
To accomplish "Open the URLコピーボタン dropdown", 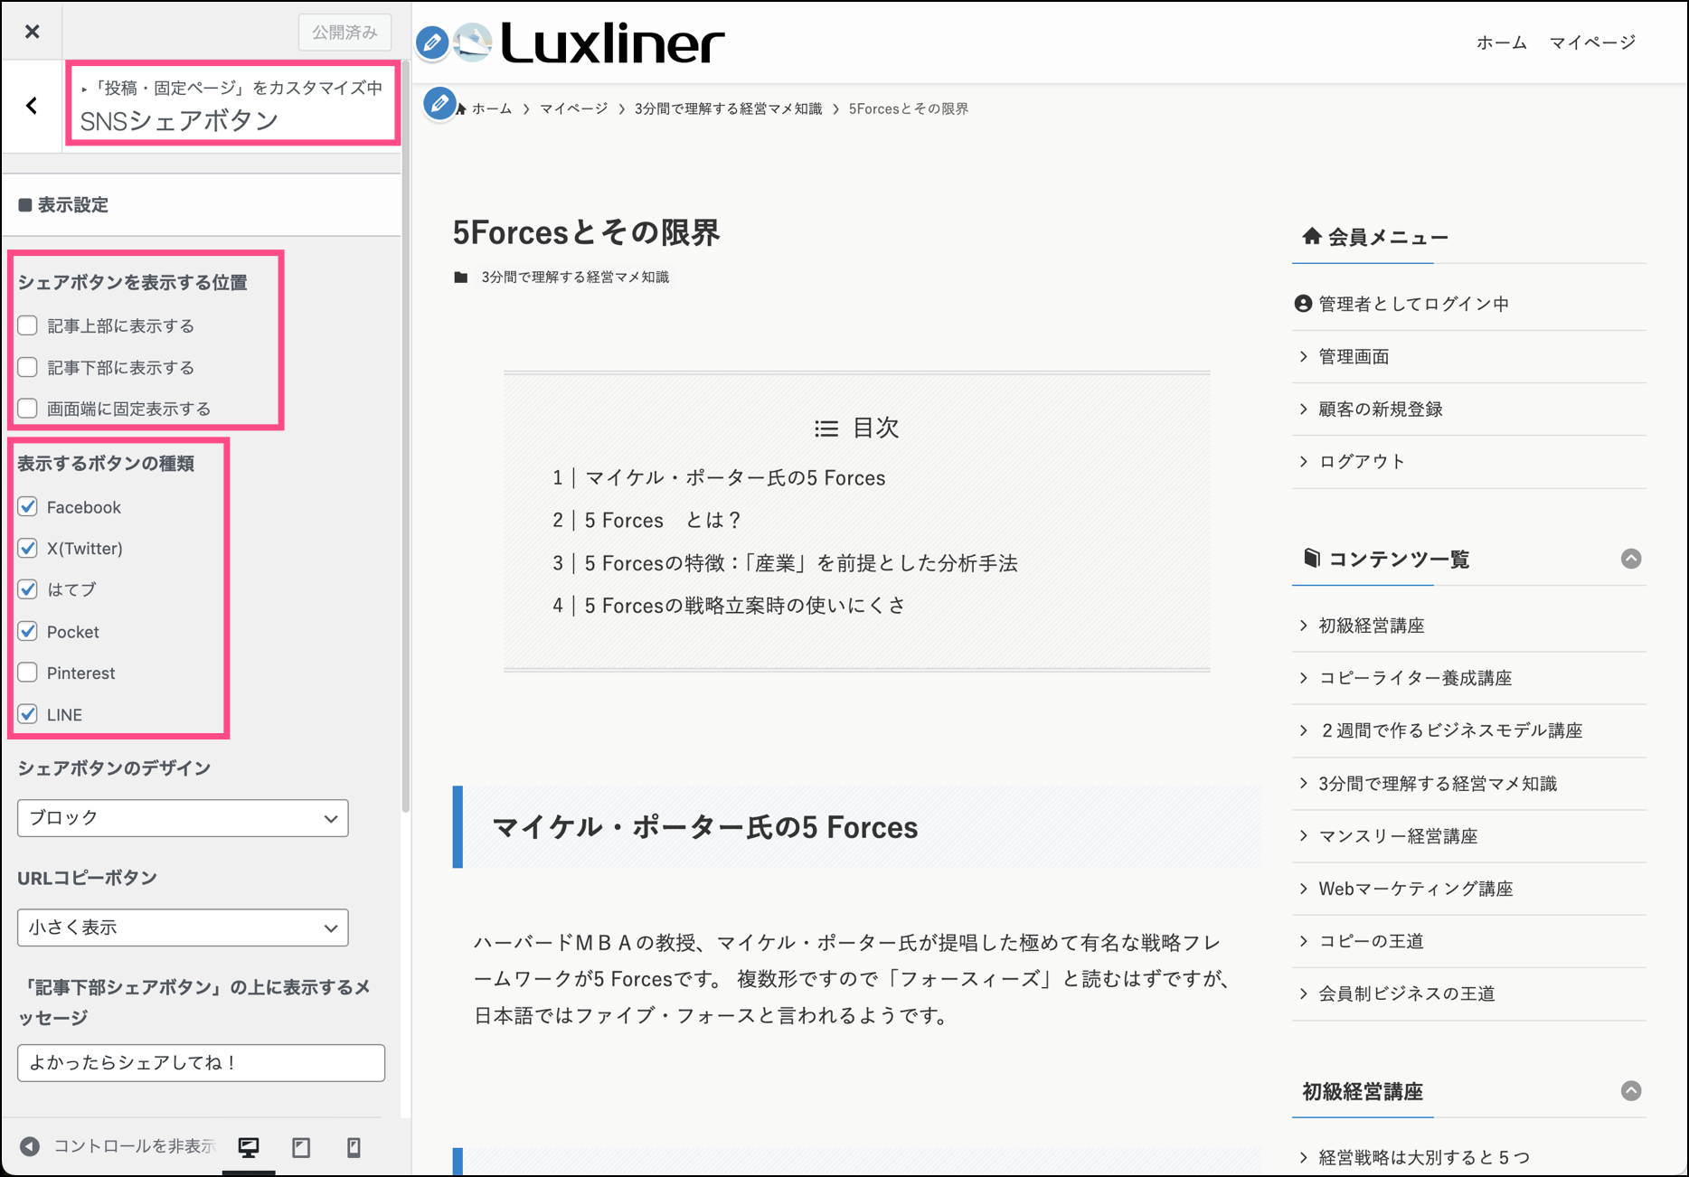I will 183,927.
